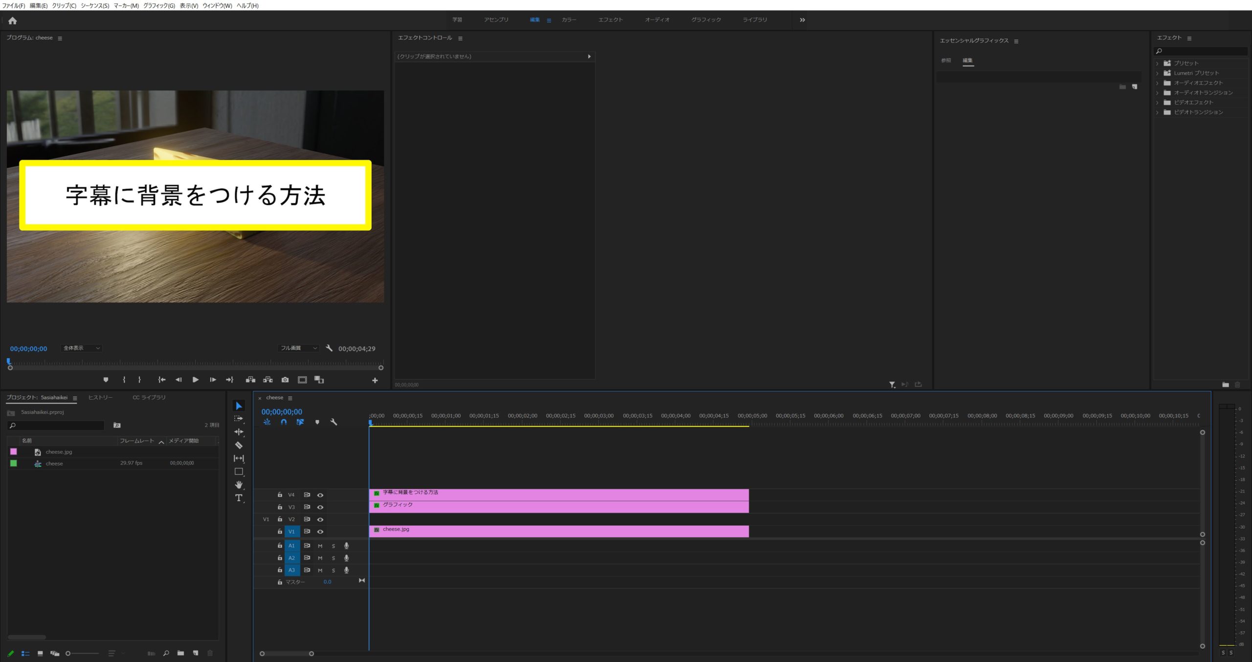Select the Track Select Forward tool
Viewport: 1252px width, 662px height.
pos(239,419)
